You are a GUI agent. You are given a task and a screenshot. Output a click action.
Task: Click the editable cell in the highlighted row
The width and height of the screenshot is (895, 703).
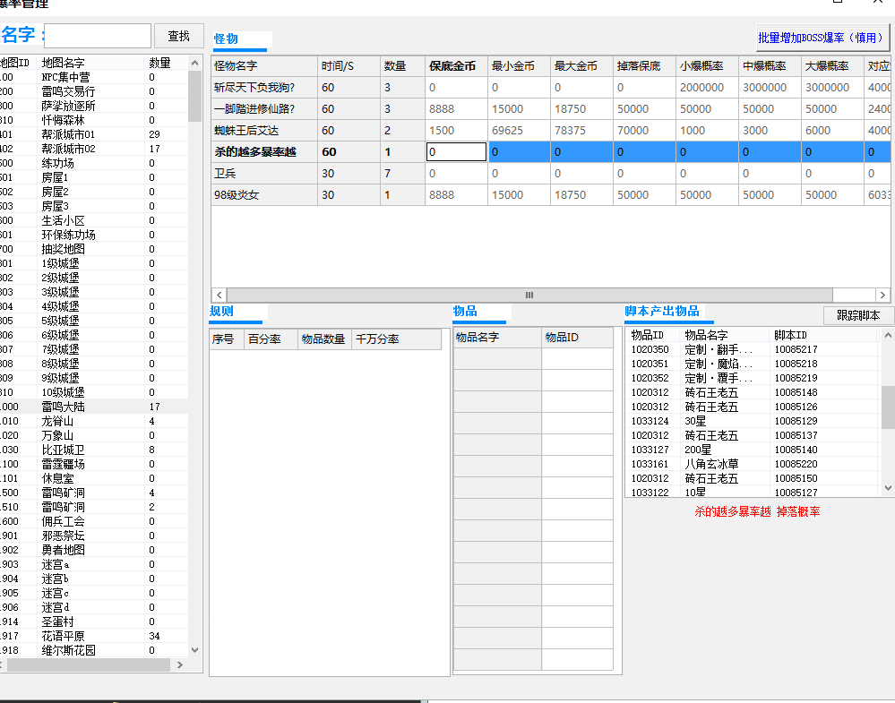pyautogui.click(x=456, y=152)
